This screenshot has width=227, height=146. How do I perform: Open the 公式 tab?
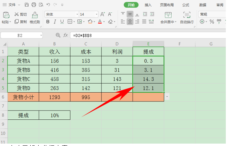point(186,5)
